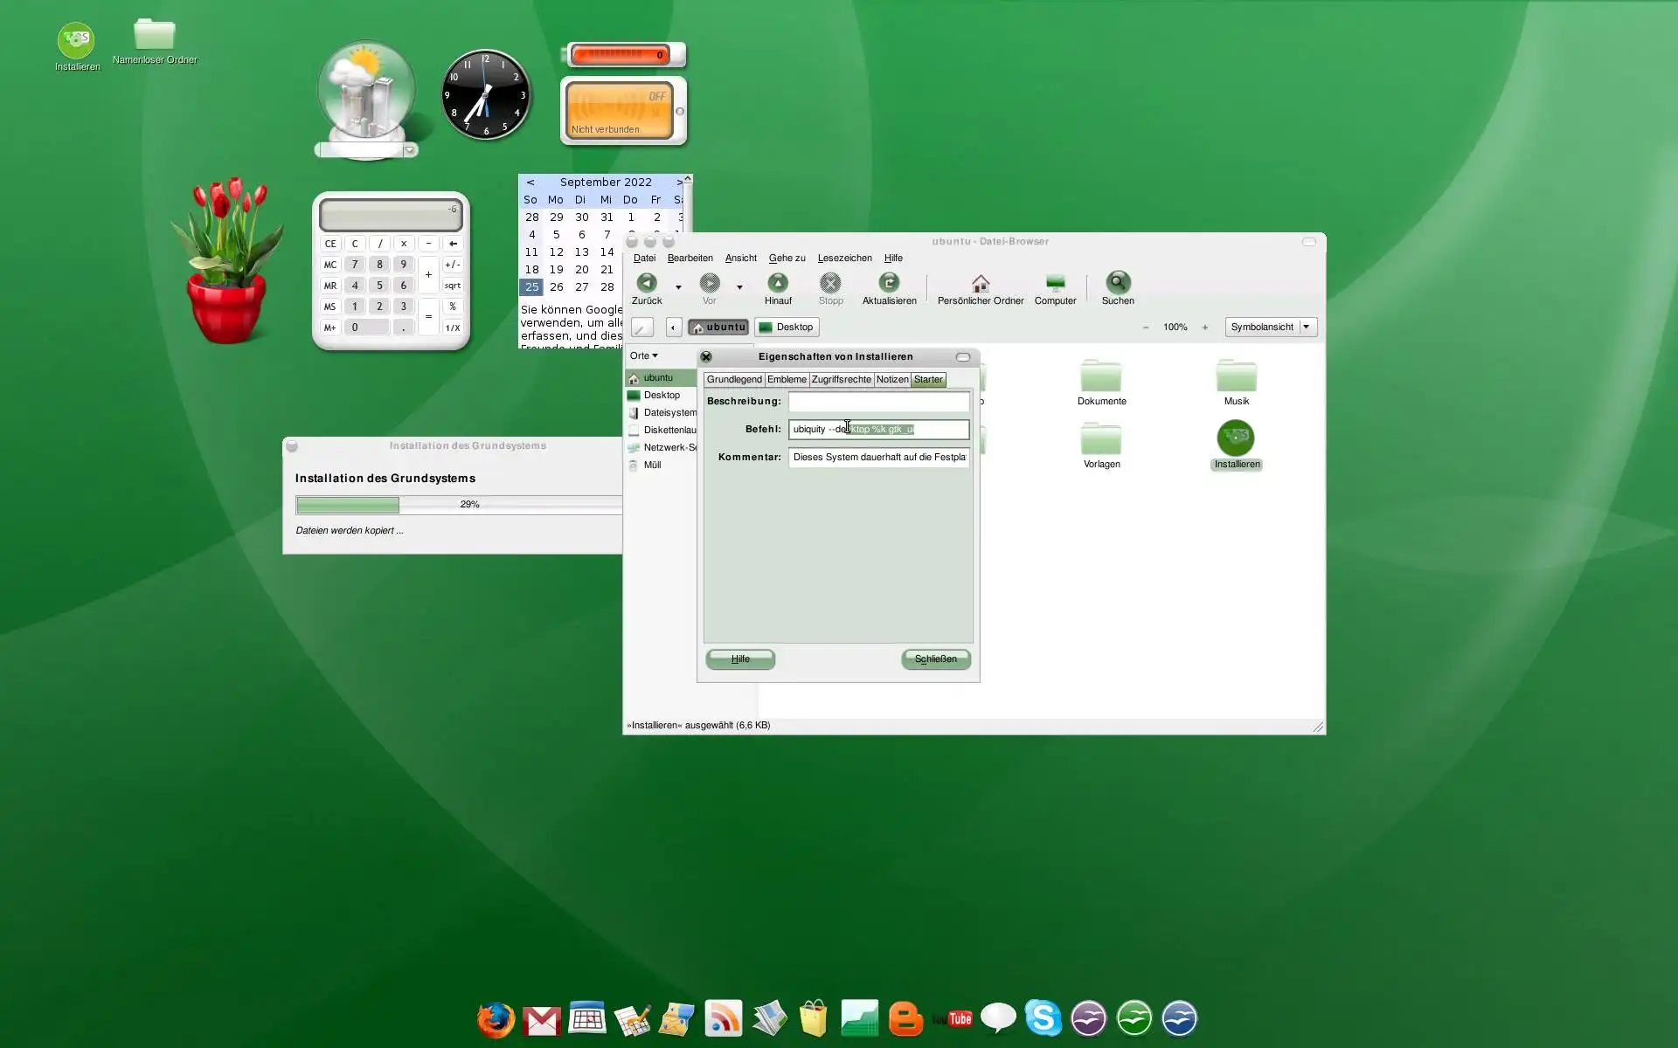
Task: Click the Suchen magnifier icon
Action: point(1117,283)
